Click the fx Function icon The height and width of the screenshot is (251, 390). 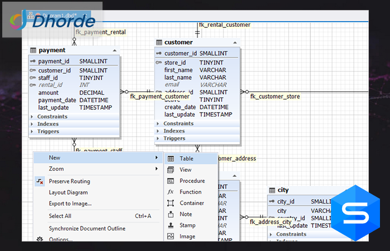[x=170, y=192]
